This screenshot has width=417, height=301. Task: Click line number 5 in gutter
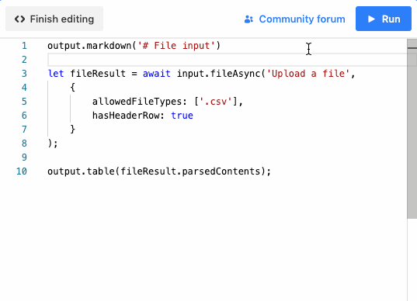[x=24, y=102]
